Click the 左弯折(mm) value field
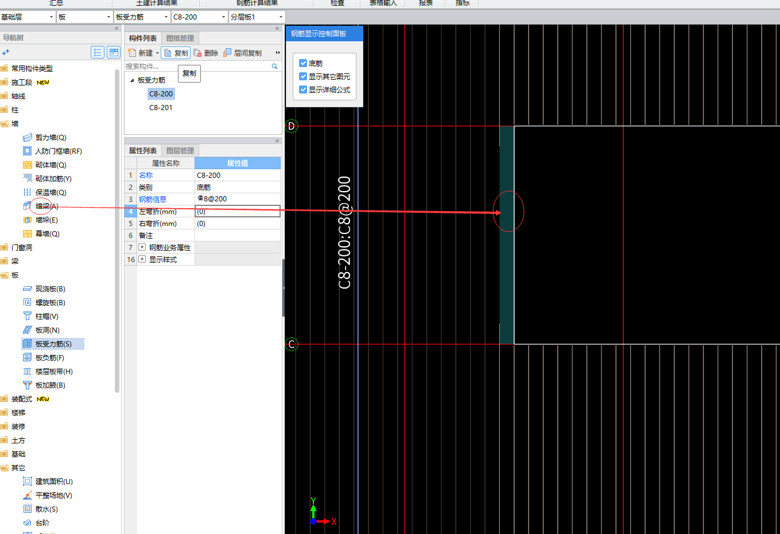 point(238,212)
